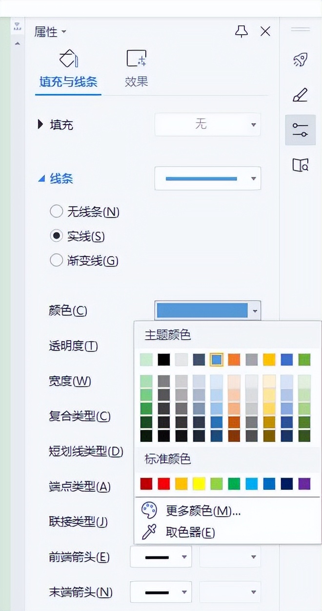
Task: Pick light green first theme color
Action: coord(146,360)
